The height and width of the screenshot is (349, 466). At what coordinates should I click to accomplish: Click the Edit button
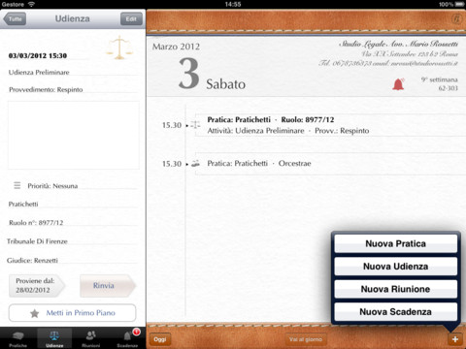(131, 19)
